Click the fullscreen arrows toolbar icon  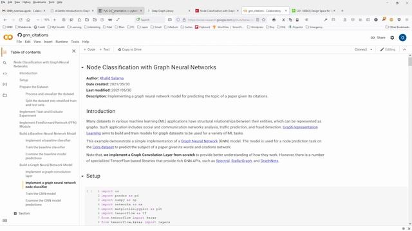118,20
